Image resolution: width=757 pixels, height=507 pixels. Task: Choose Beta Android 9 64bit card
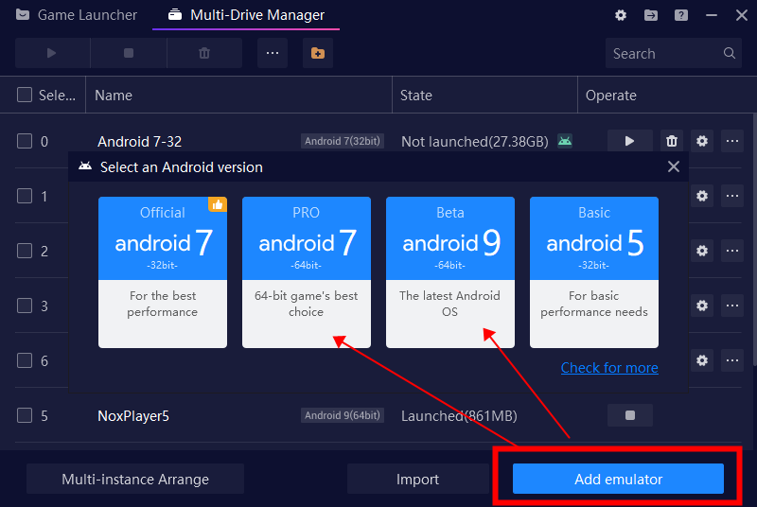click(x=450, y=272)
